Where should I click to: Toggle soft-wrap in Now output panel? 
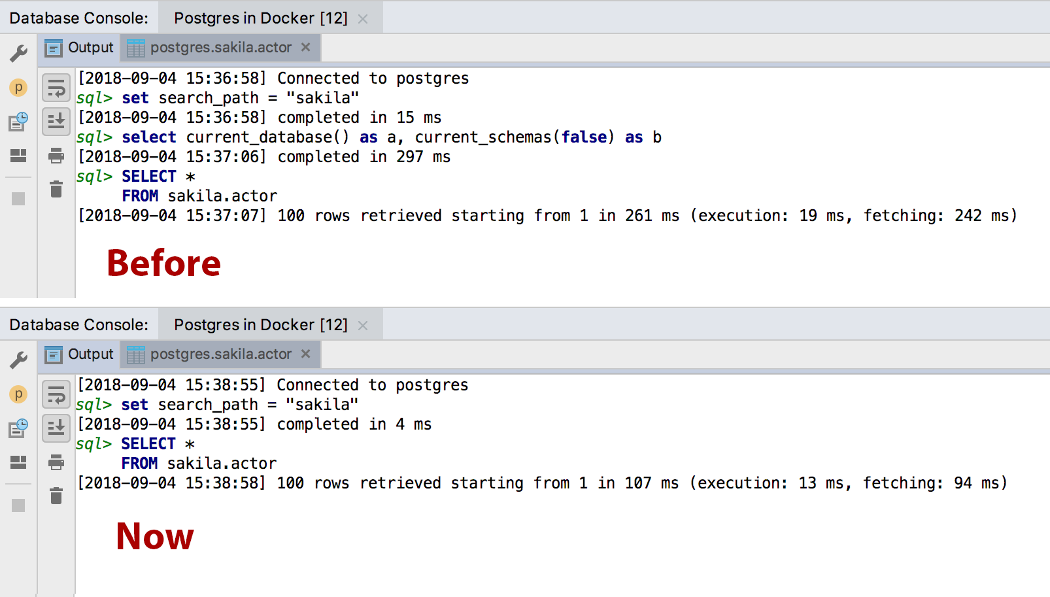click(x=56, y=394)
